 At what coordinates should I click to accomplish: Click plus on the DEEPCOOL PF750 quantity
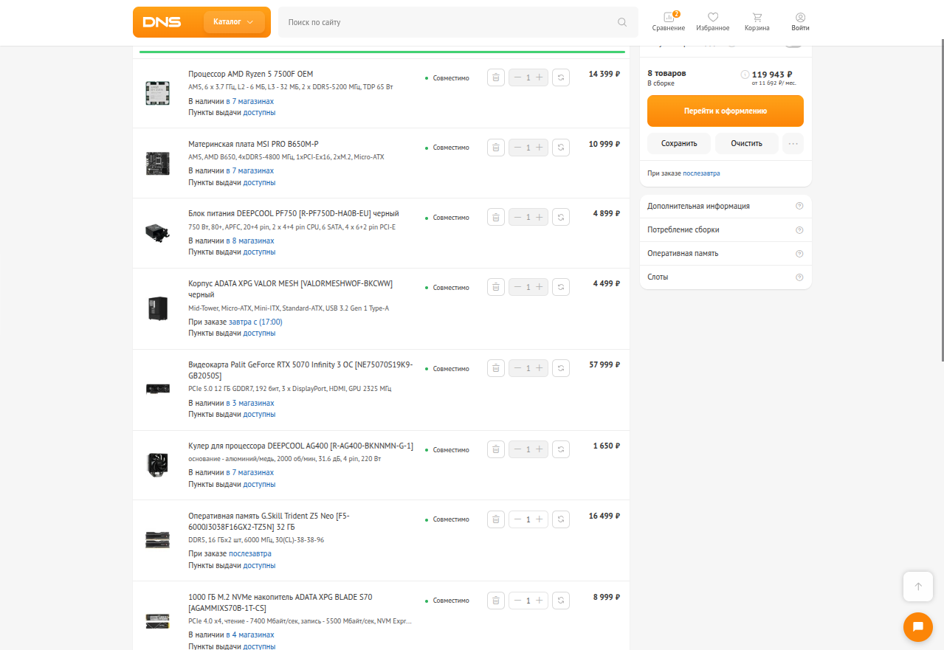540,217
